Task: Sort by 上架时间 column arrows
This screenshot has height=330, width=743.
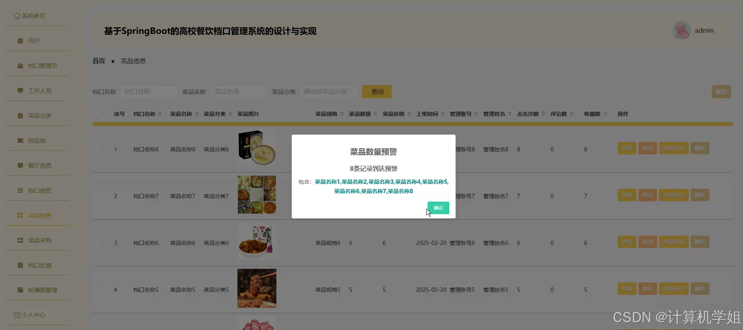Action: pyautogui.click(x=443, y=114)
